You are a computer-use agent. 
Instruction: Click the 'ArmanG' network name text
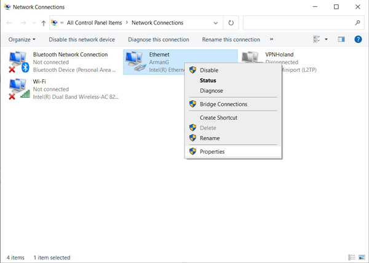[159, 62]
